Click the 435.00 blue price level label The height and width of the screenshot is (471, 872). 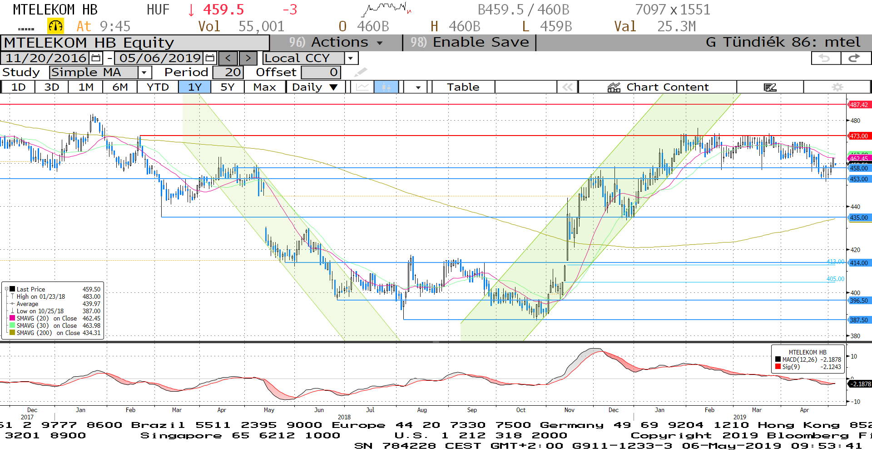coord(859,218)
